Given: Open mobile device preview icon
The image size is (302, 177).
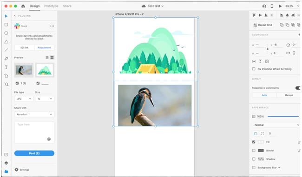Looking at the screenshot, I should 272,6.
